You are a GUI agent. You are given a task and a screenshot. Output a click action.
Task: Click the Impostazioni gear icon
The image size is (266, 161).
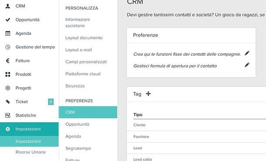click(x=8, y=129)
